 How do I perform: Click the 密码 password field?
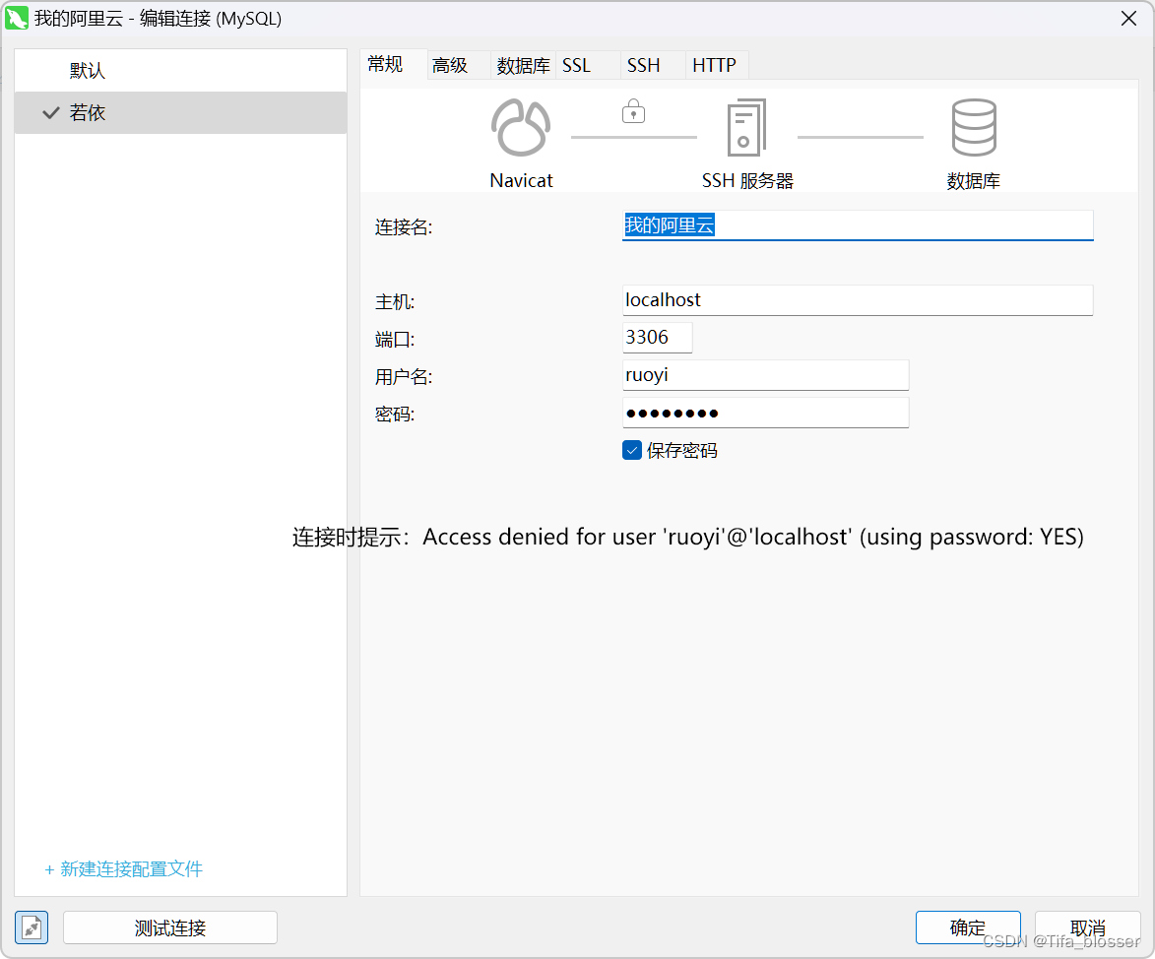765,412
